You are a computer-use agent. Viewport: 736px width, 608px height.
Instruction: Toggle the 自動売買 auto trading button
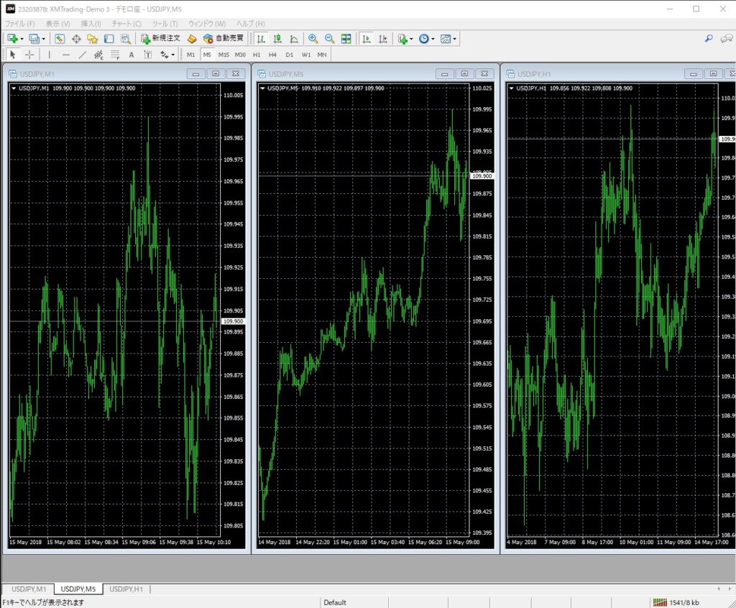(x=224, y=39)
